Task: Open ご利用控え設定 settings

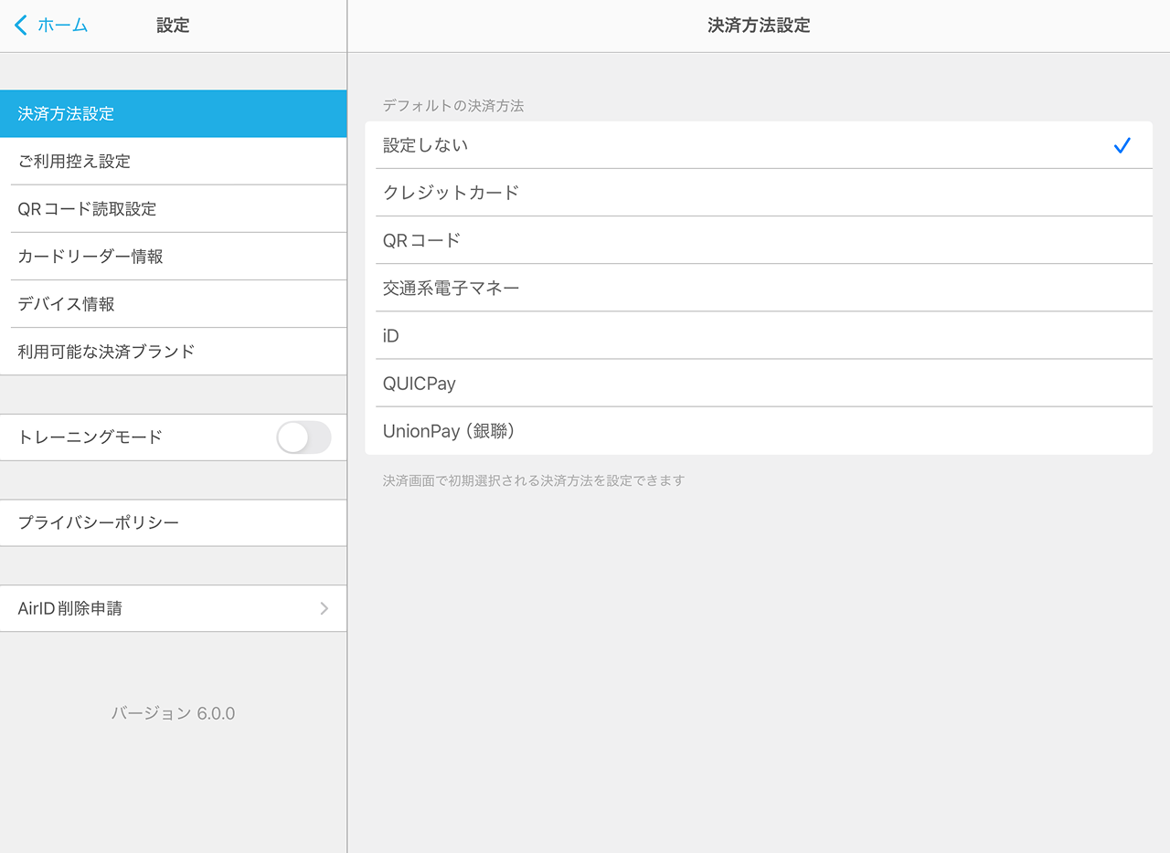Action: click(x=173, y=162)
